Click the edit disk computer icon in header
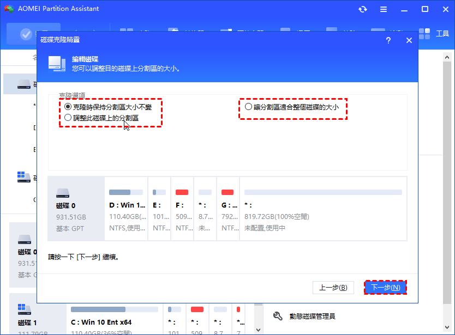 (x=57, y=64)
